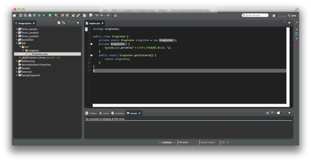Image resolution: width=311 pixels, height=162 pixels.
Task: Switch to the Java EE perspective button
Action: pyautogui.click(x=282, y=16)
